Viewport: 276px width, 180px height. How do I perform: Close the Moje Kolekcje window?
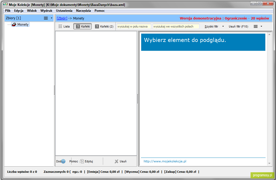[x=268, y=3]
